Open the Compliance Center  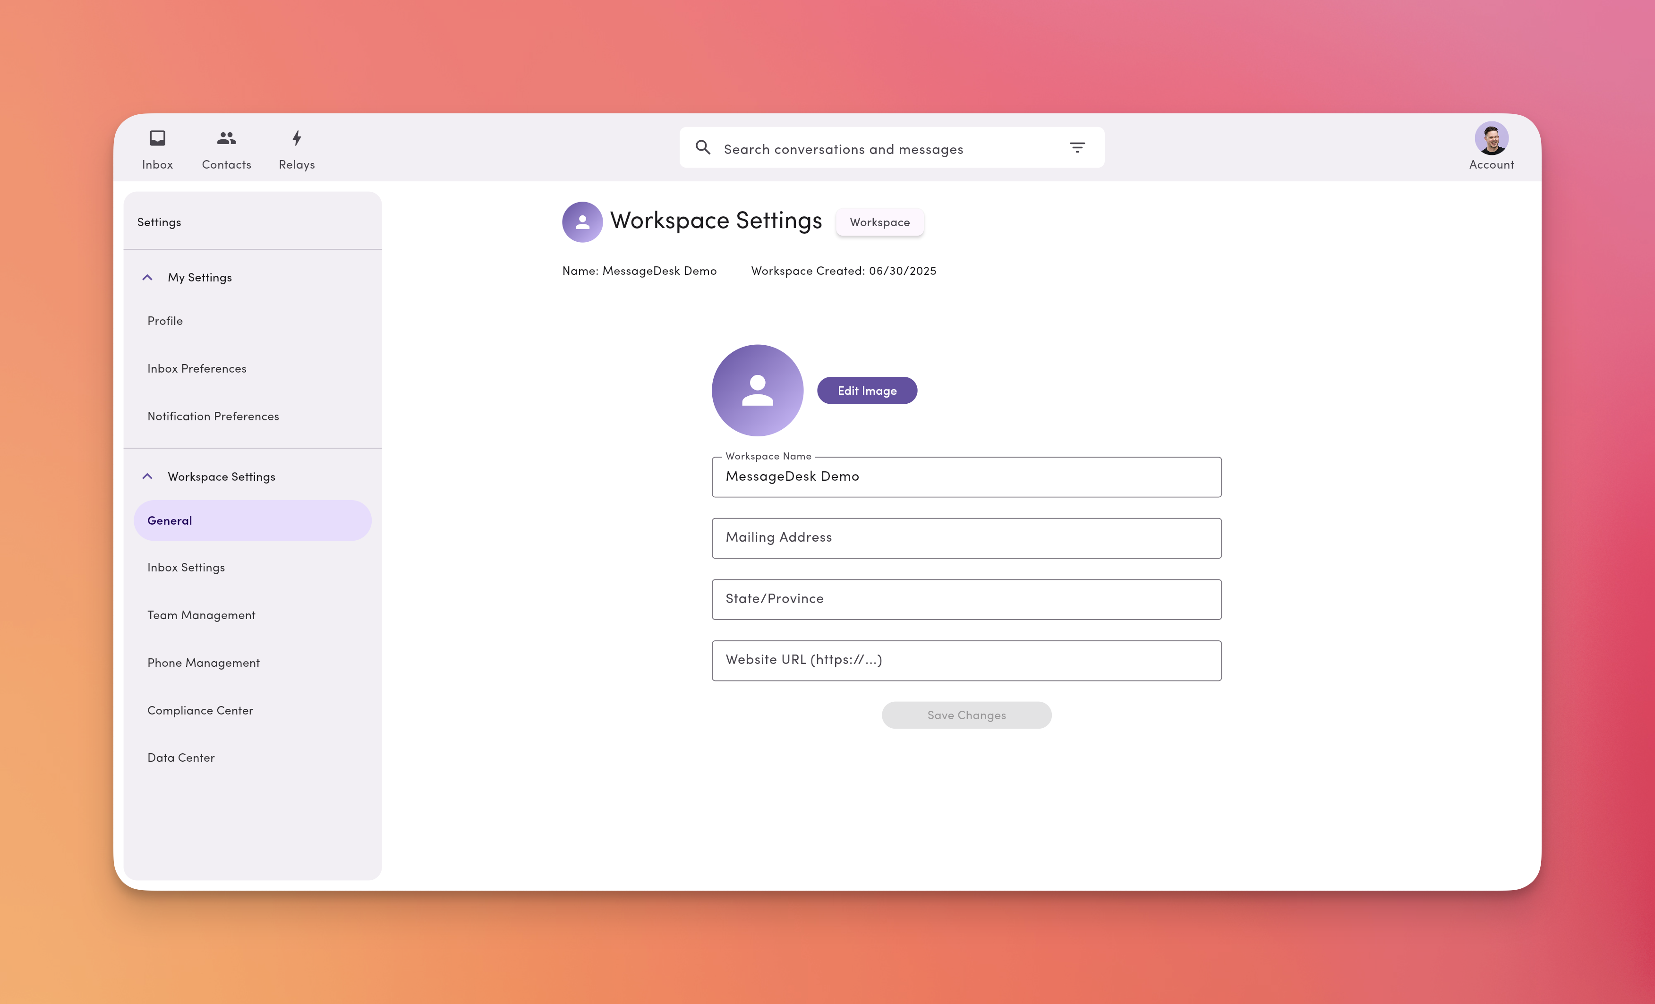(x=200, y=710)
